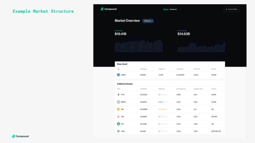Screen dimensions: 255x143
Task: Click LINK borrowing factor 0.70x
Action: tap(178, 131)
